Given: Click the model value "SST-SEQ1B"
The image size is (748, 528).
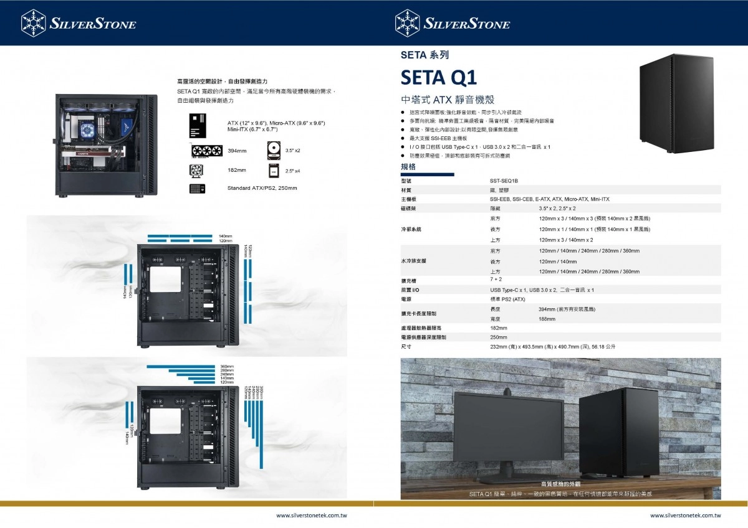Looking at the screenshot, I should [x=504, y=180].
